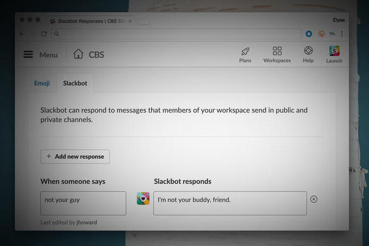Click the search icon in address bar
Viewport: 369px width, 246px height.
click(57, 34)
